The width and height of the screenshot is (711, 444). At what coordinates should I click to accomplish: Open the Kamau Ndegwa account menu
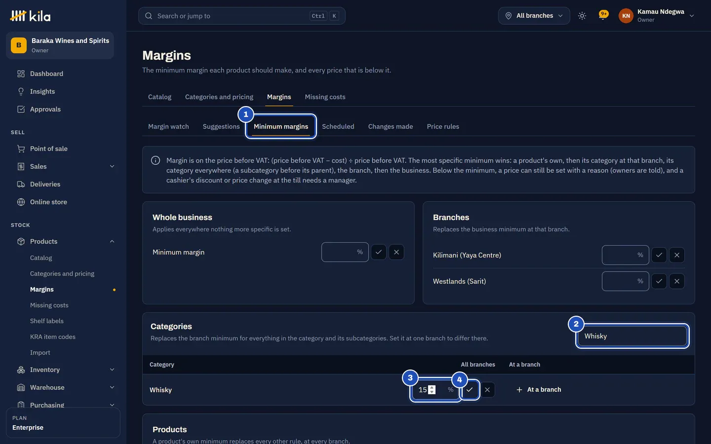(657, 16)
